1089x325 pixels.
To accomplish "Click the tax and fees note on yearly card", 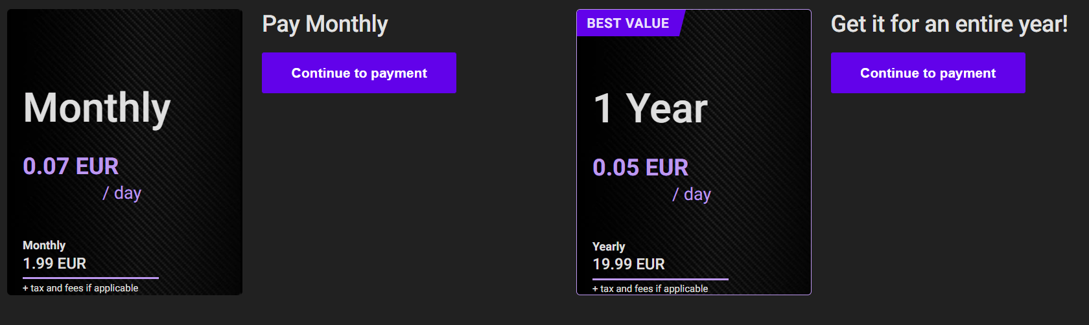I will click(x=650, y=289).
